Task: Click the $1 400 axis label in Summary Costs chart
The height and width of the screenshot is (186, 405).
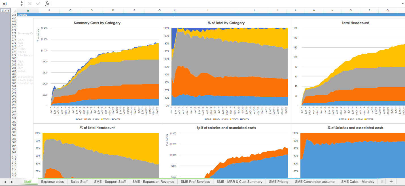Action: pyautogui.click(x=44, y=28)
